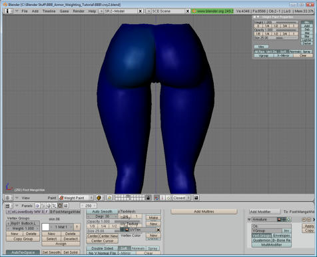The width and height of the screenshot is (317, 257).
Task: Click the material question mark button
Action: point(77,227)
